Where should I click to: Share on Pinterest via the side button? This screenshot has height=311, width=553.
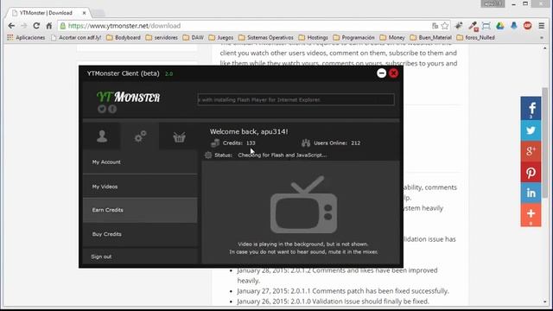531,173
